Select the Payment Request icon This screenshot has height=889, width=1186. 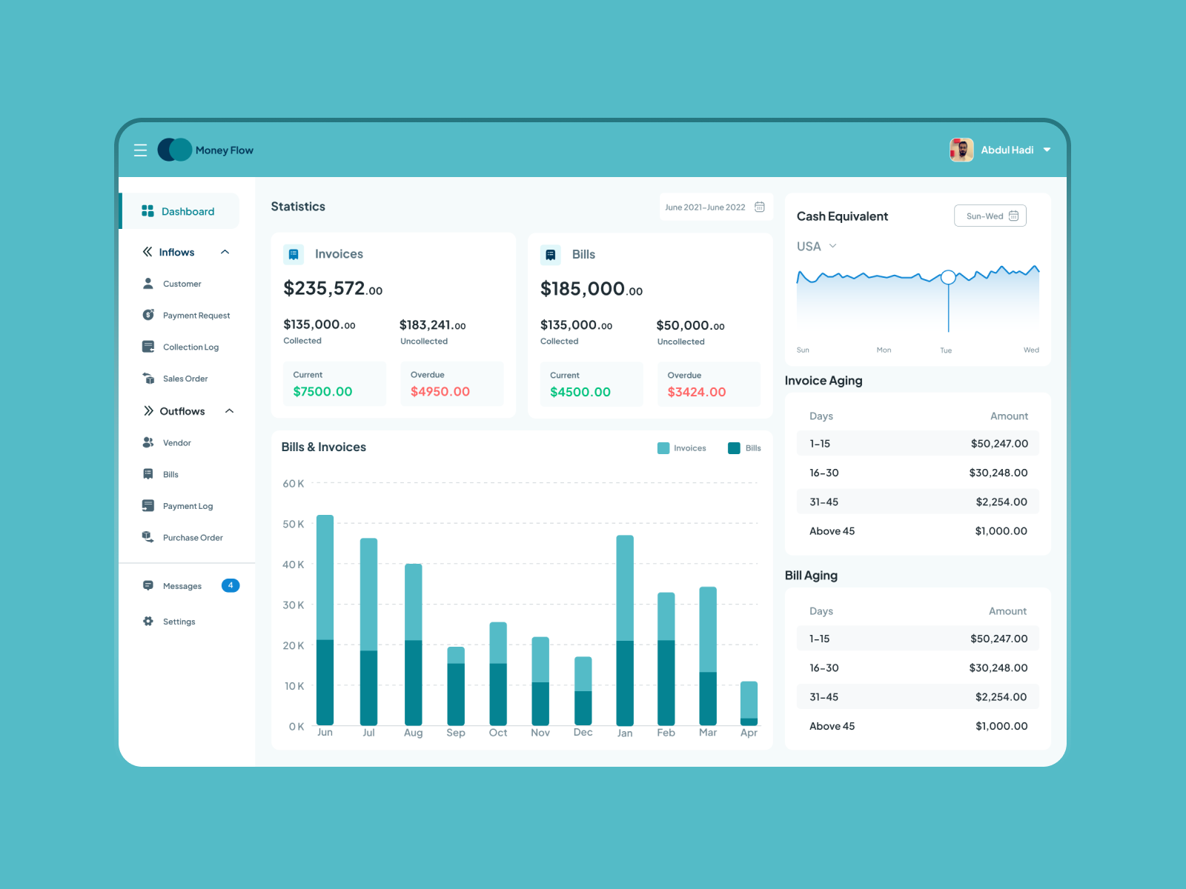148,315
